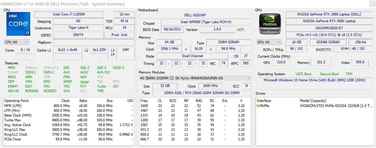Image resolution: width=376 pixels, height=148 pixels.
Task: Click the DELL 0G01WF motherboard field
Action: coord(195,16)
